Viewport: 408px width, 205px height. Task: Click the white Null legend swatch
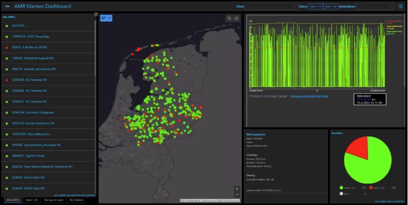(341, 194)
